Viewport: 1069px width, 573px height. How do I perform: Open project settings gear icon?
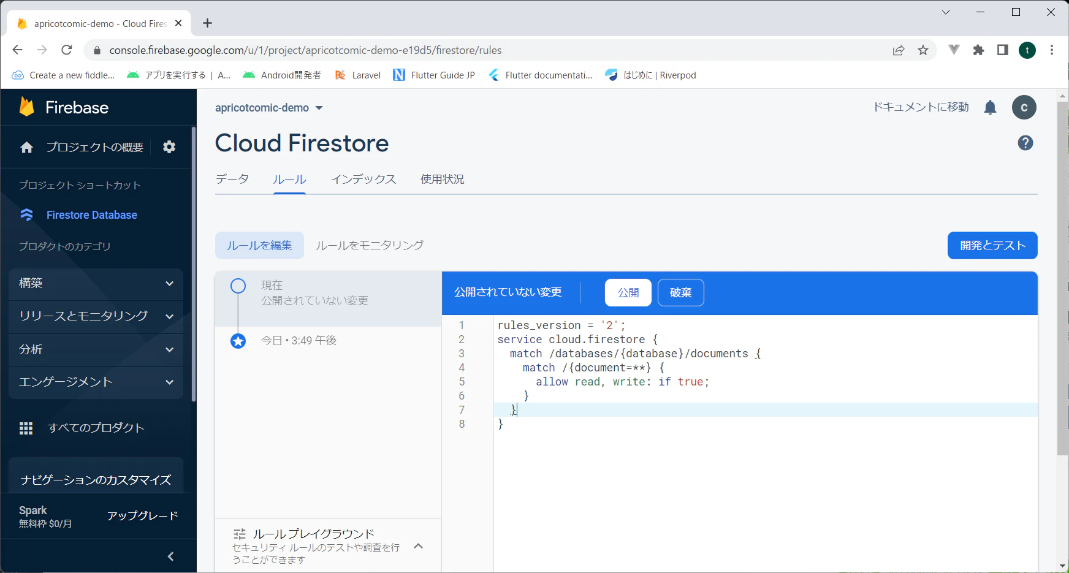[x=169, y=147]
